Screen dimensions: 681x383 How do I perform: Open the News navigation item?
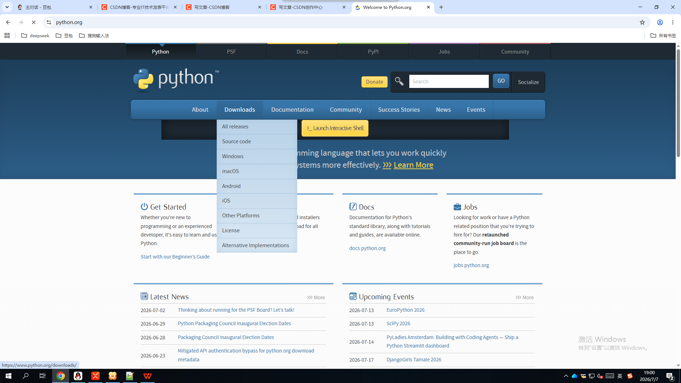(443, 110)
